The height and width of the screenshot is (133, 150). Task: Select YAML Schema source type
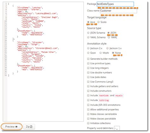click(x=88, y=37)
